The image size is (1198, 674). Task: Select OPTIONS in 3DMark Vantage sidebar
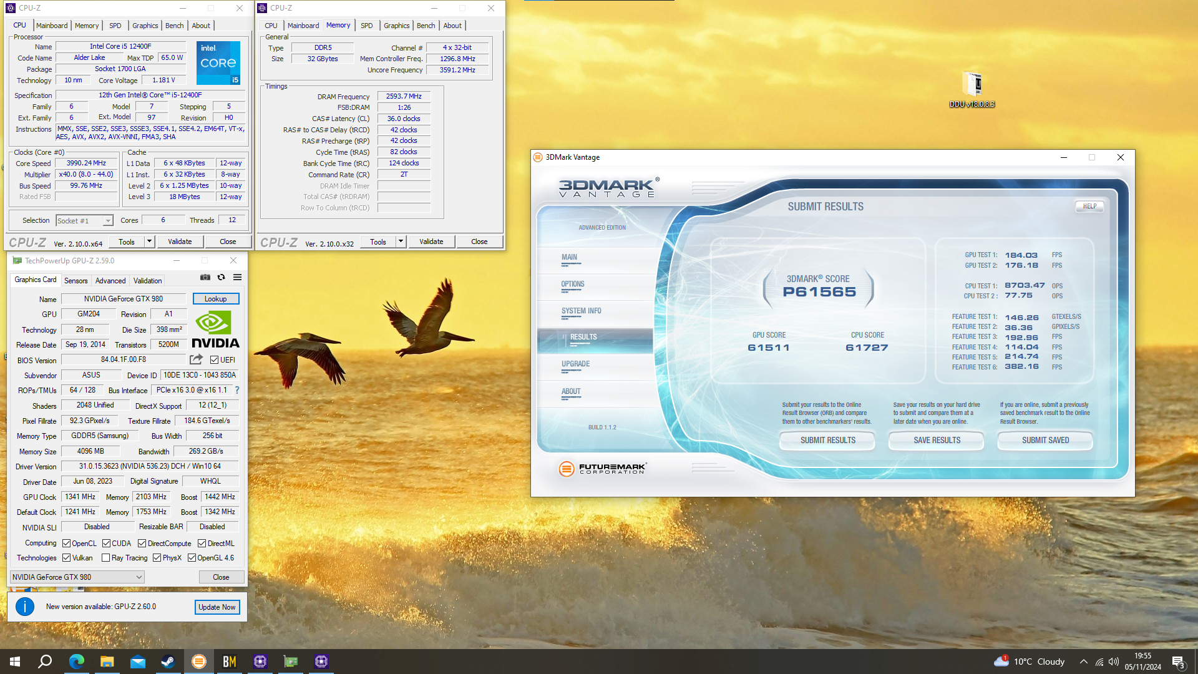(573, 284)
